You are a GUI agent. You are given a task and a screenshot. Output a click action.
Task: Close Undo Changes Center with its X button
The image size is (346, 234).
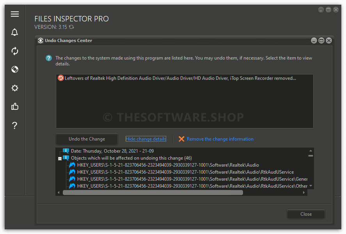click(329, 40)
